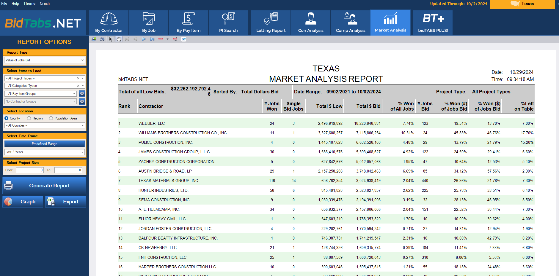
Task: Click the Generate Report button
Action: point(44,186)
